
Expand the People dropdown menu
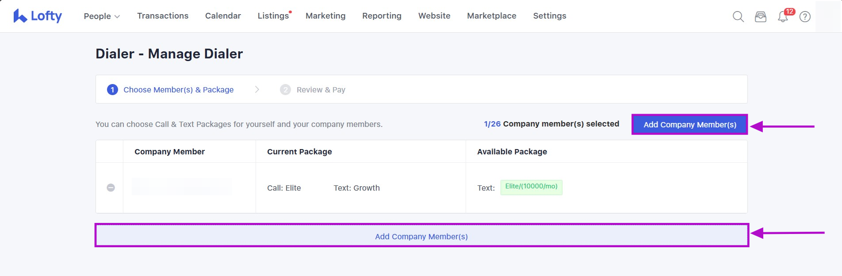coord(102,16)
